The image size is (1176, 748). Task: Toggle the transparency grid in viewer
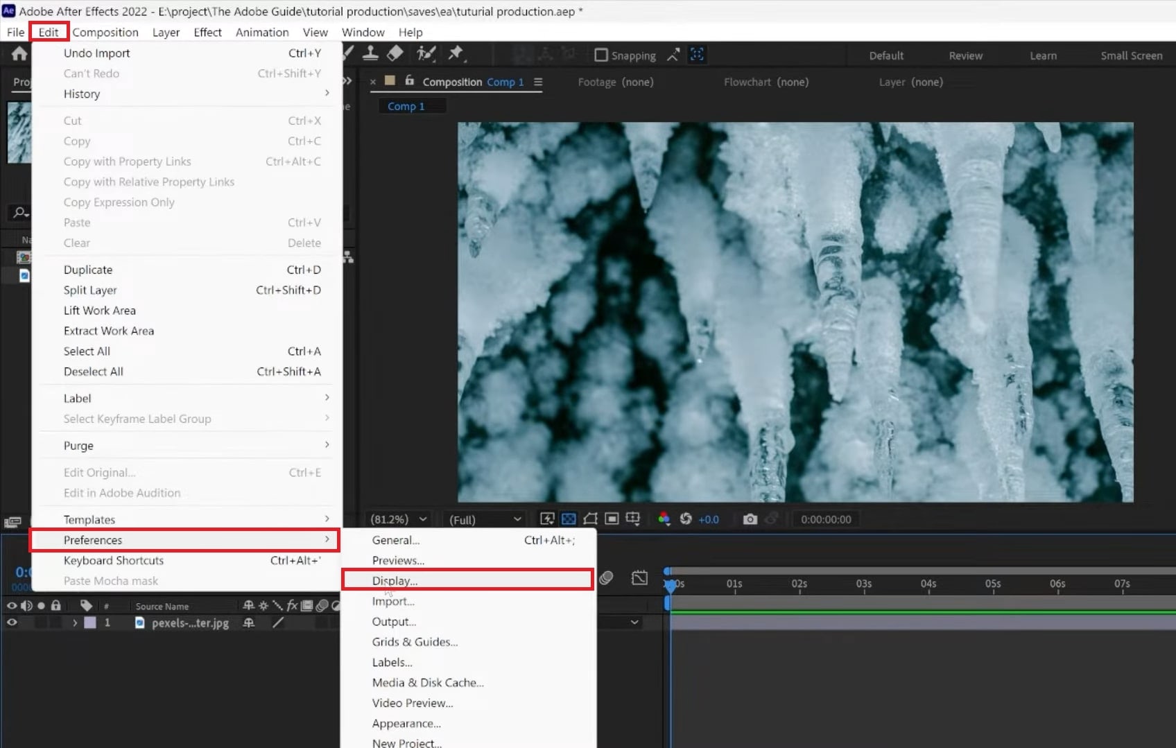pos(569,519)
